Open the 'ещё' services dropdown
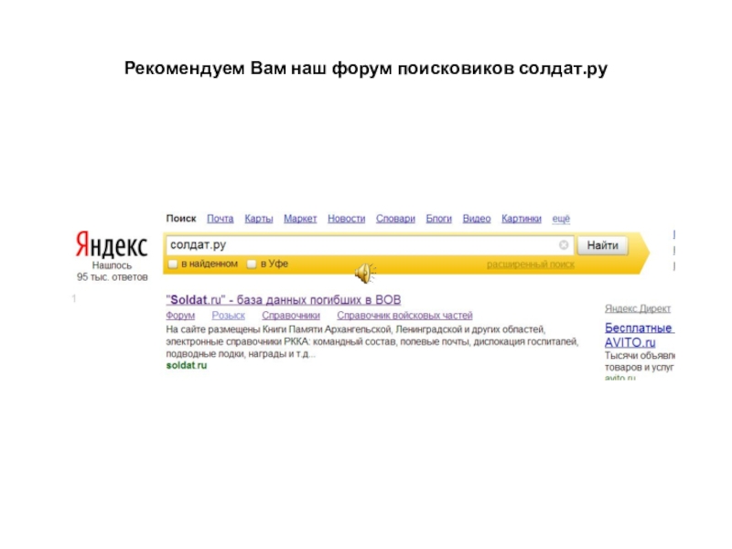The height and width of the screenshot is (549, 732). (561, 219)
